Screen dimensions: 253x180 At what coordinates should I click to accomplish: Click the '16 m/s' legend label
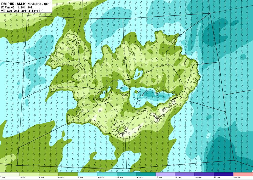coord(159,177)
